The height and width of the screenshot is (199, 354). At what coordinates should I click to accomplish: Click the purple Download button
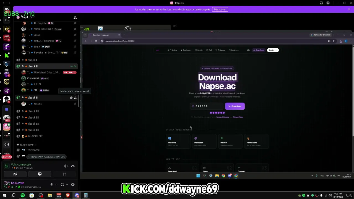coord(235,106)
